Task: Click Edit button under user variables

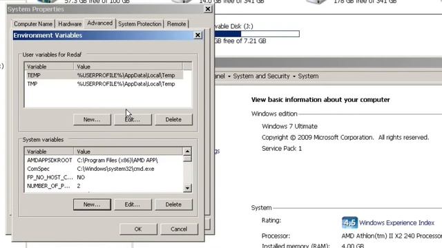Action: (x=133, y=119)
